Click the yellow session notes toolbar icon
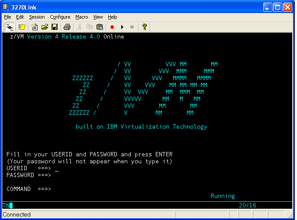The image size is (297, 220). (x=22, y=27)
